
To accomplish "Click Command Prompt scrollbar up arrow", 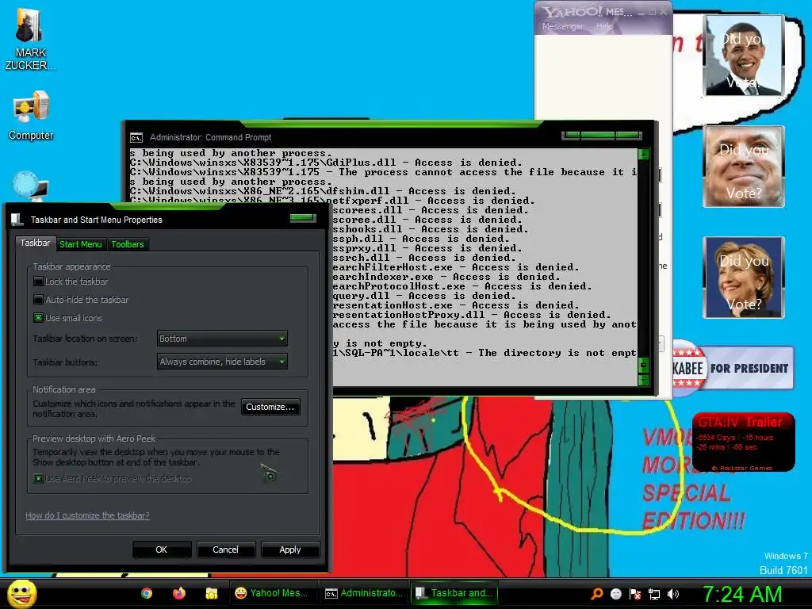I will click(644, 154).
